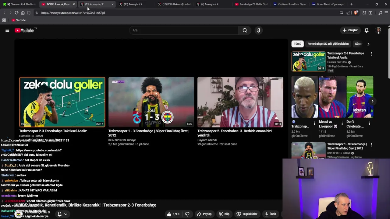Click the YouTube search magnifier button
The width and height of the screenshot is (390, 219).
tap(245, 30)
